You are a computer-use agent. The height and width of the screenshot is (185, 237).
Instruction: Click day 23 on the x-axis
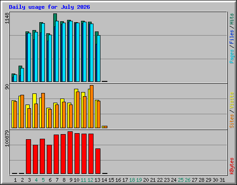click(167, 180)
